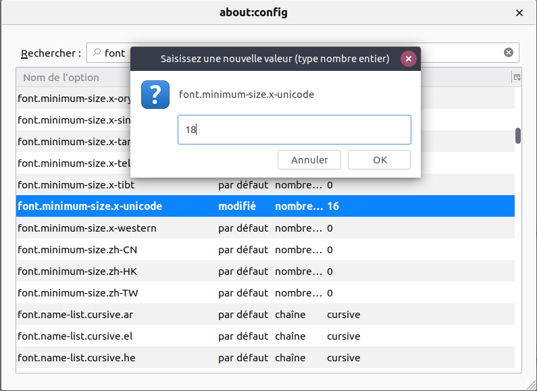This screenshot has width=537, height=391.
Task: Select font.name-list.cursive.he row
Action: [76, 358]
